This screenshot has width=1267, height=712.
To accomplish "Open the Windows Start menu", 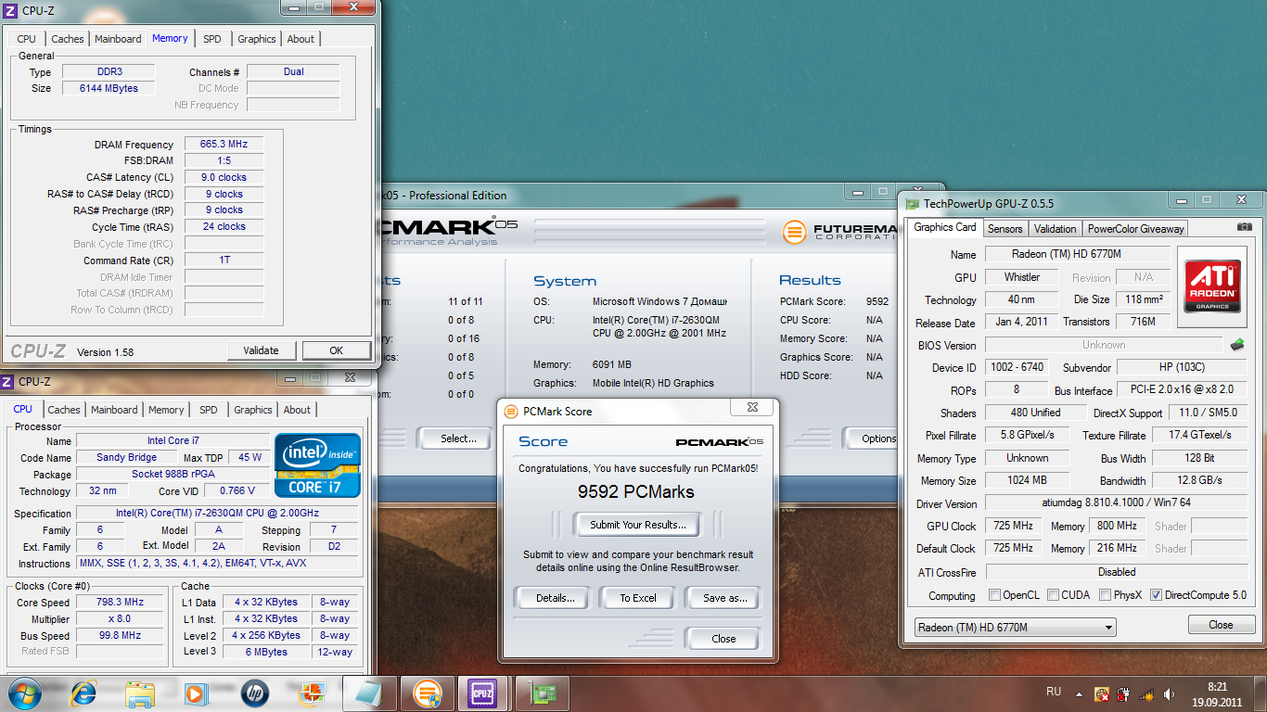I will coord(25,692).
